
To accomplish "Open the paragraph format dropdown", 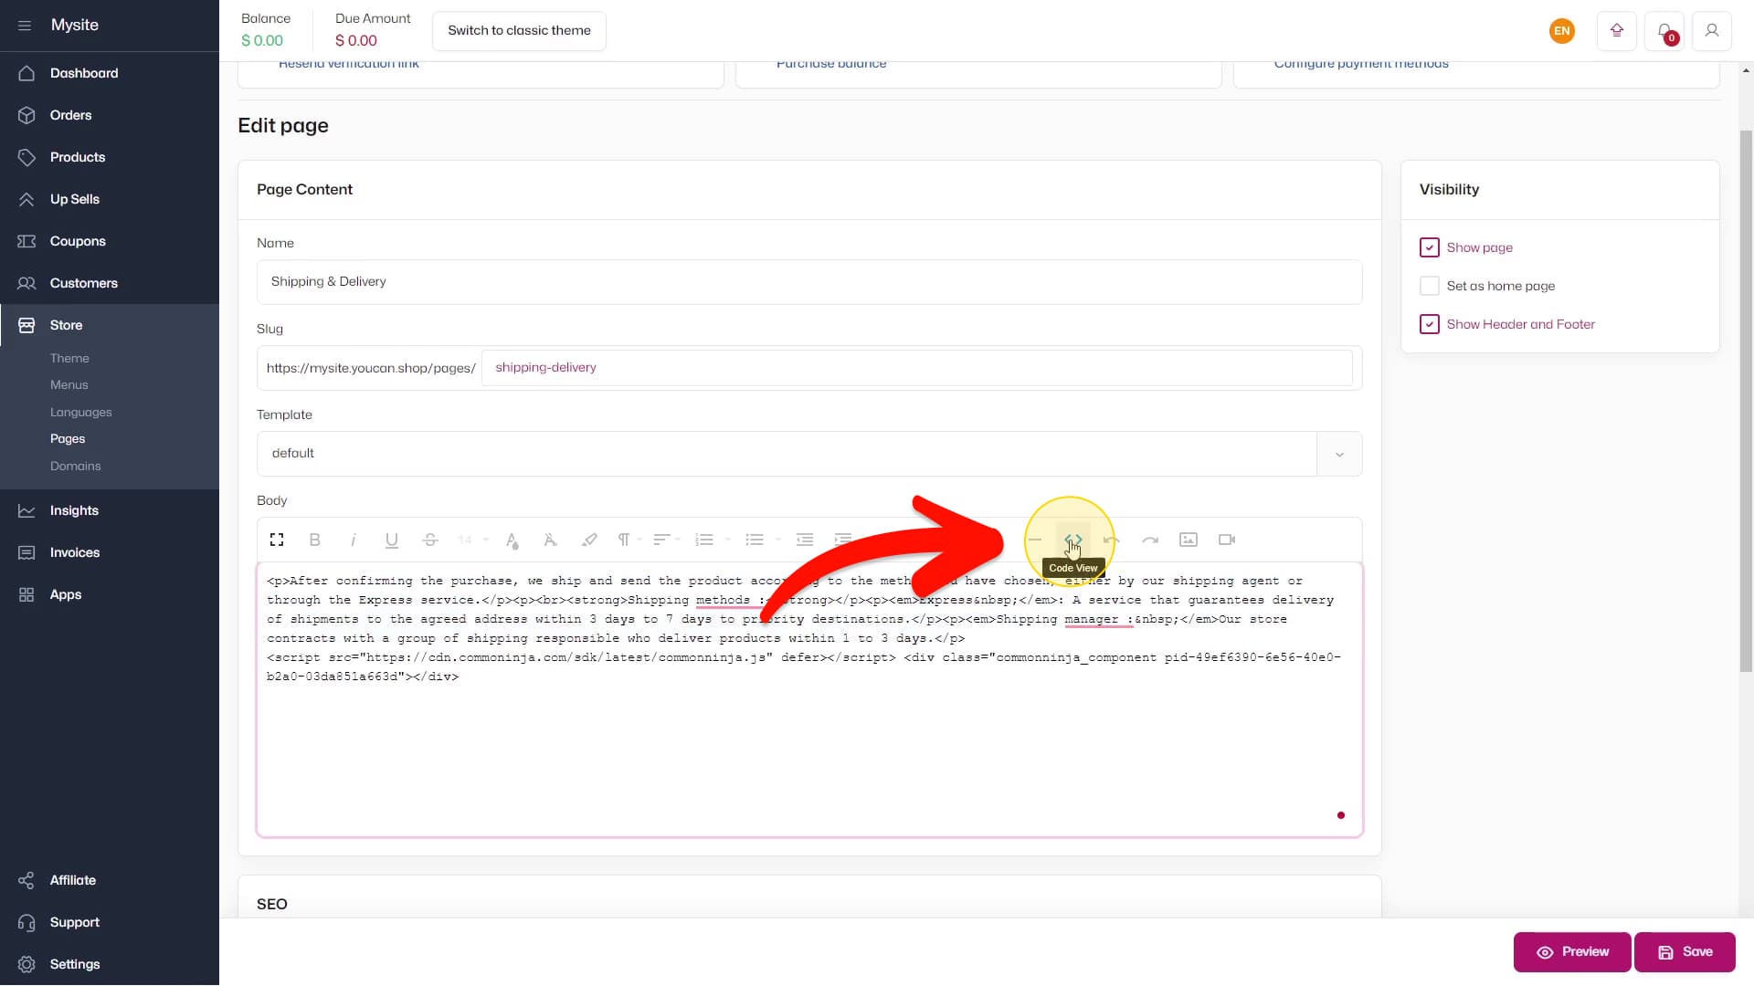I will [x=629, y=540].
